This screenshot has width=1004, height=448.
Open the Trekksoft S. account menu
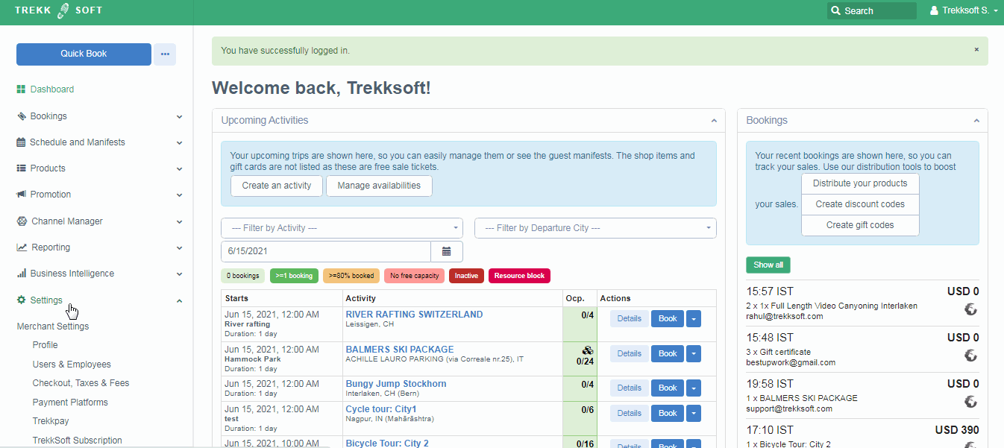pos(963,10)
